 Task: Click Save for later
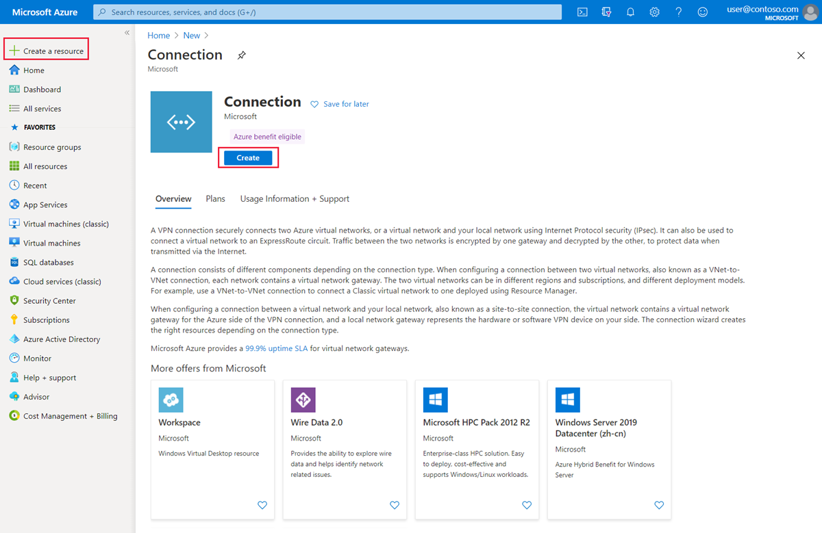[340, 104]
